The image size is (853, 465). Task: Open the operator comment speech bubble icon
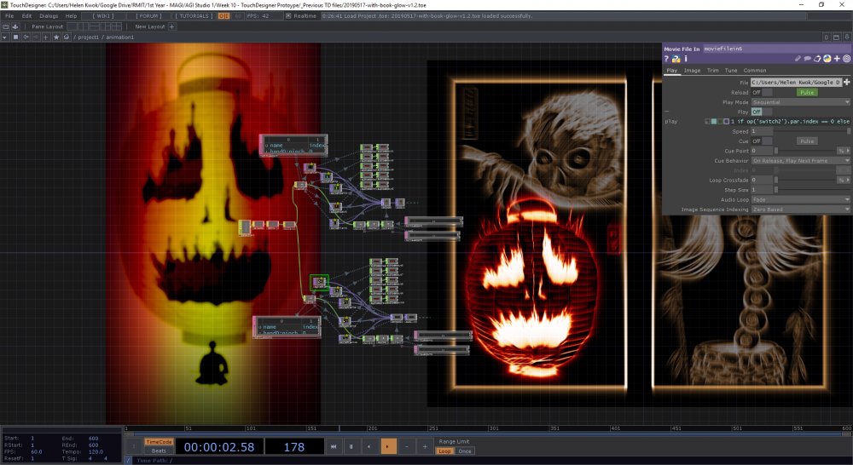point(807,59)
